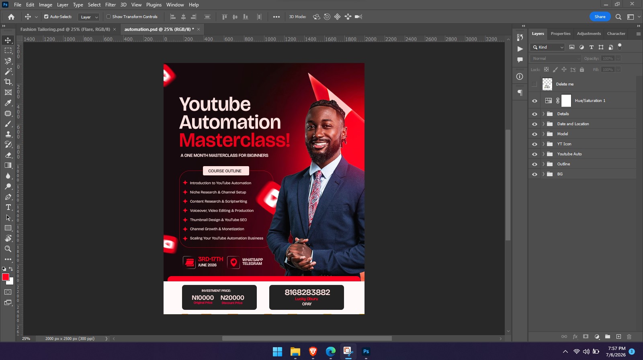Screen dimensions: 643x360
Task: Select the Eyedropper tool
Action: coord(8,103)
